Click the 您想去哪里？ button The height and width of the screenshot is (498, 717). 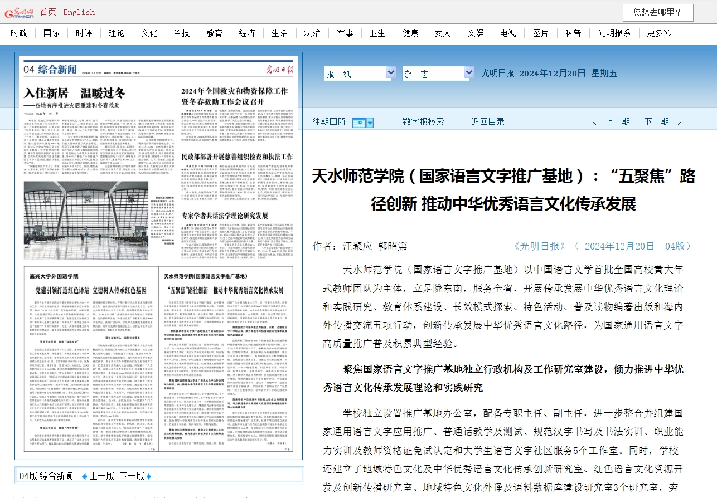(657, 12)
